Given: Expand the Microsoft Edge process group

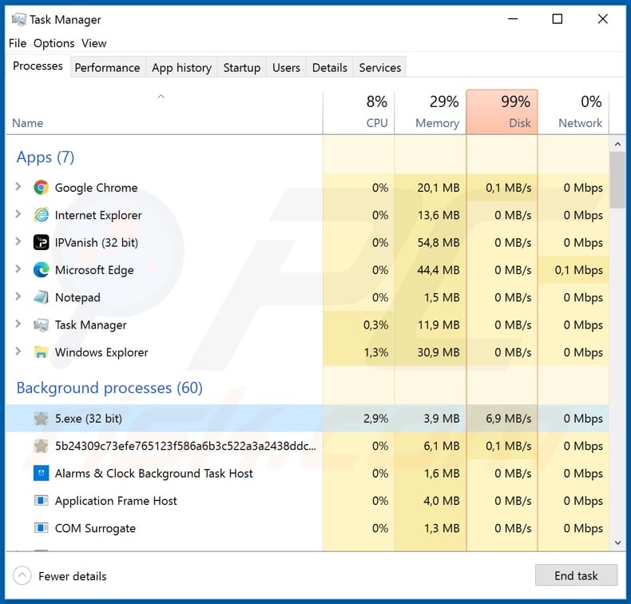Looking at the screenshot, I should (x=18, y=268).
